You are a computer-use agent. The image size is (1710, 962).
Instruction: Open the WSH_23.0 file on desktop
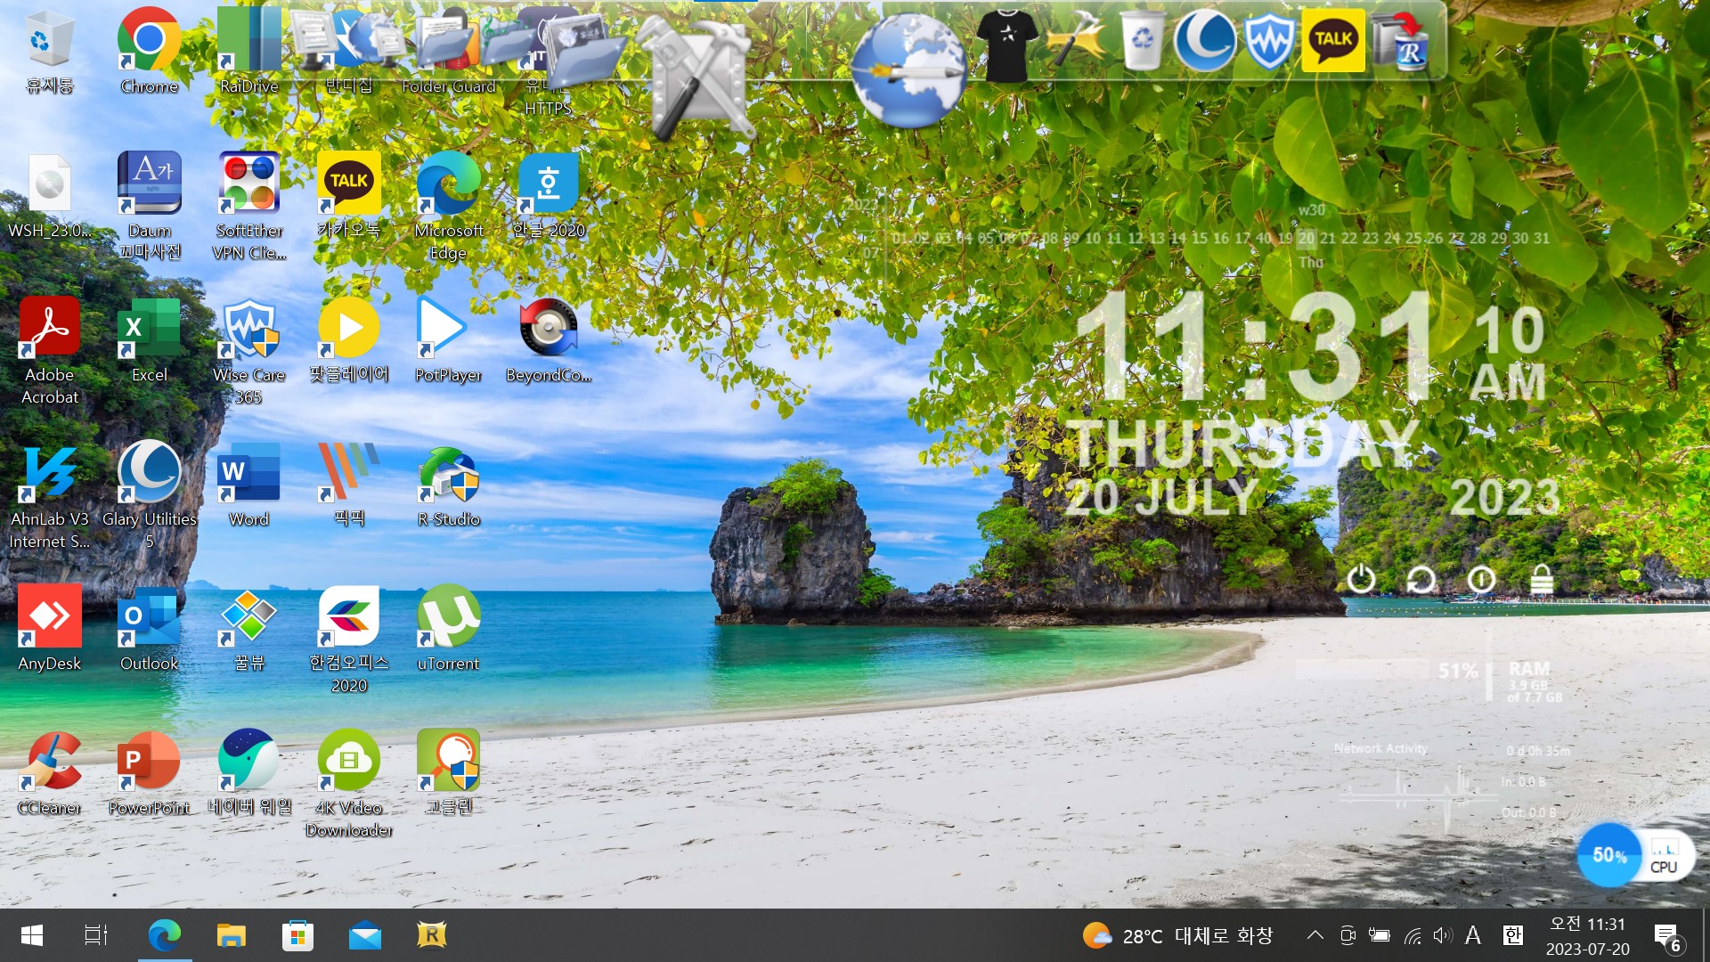(50, 196)
